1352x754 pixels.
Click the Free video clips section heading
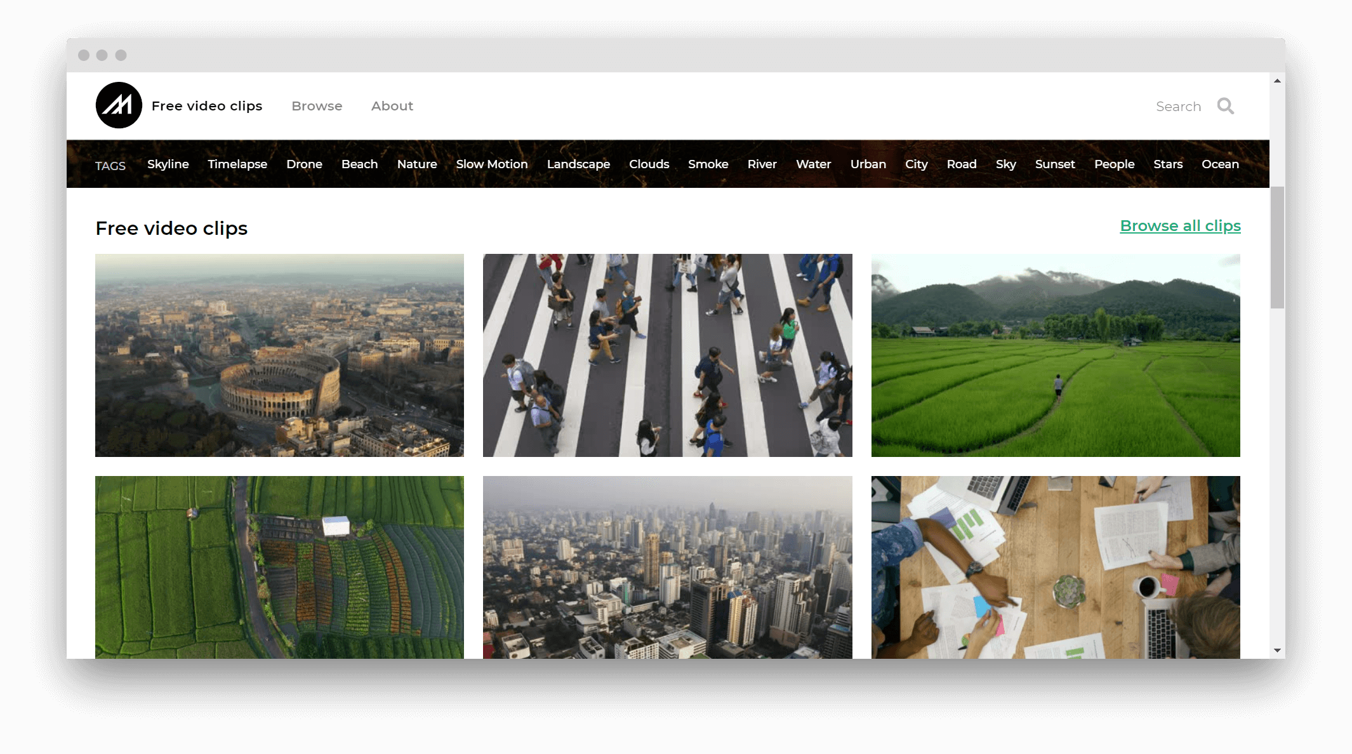click(171, 228)
